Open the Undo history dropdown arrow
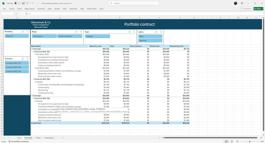The width and height of the screenshot is (265, 143). tap(30, 3)
